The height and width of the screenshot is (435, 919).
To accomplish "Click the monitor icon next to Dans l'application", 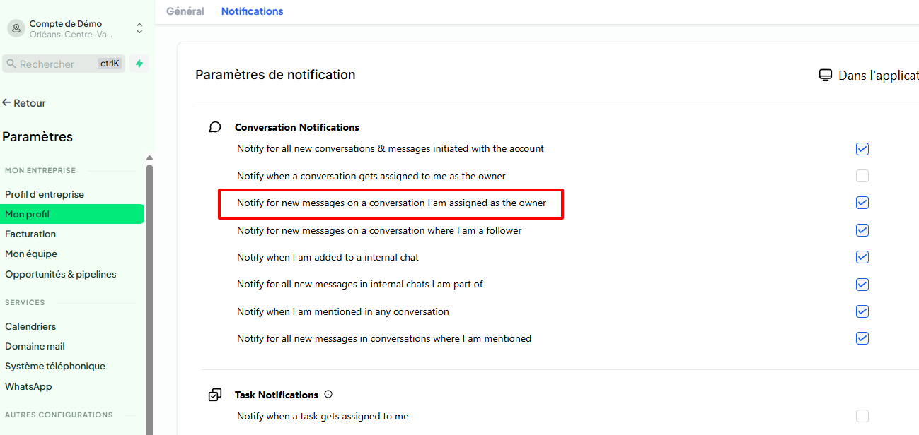I will 825,75.
